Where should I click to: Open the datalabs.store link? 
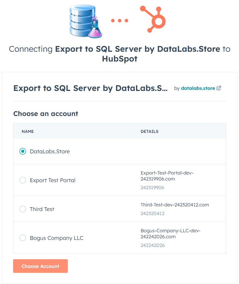point(198,88)
